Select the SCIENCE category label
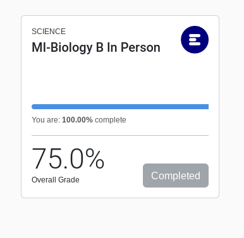The height and width of the screenshot is (238, 244). pyautogui.click(x=49, y=32)
